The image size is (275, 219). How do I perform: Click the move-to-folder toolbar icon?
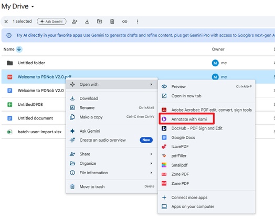pyautogui.click(x=99, y=22)
